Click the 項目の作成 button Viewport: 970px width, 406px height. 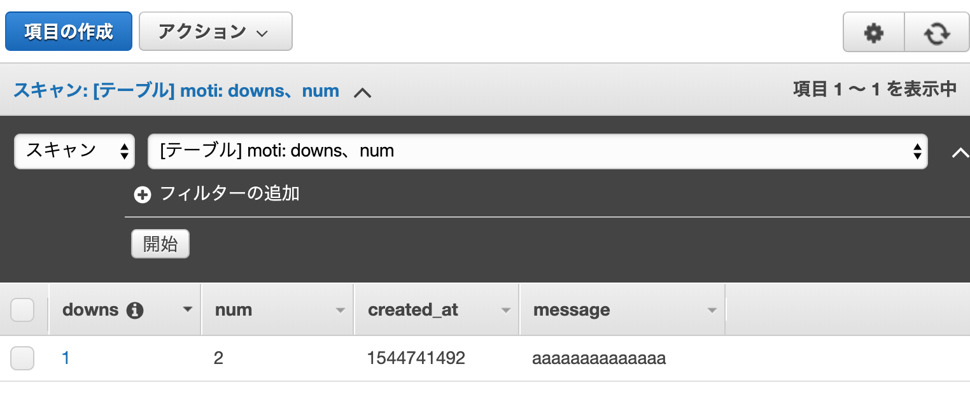tap(69, 31)
